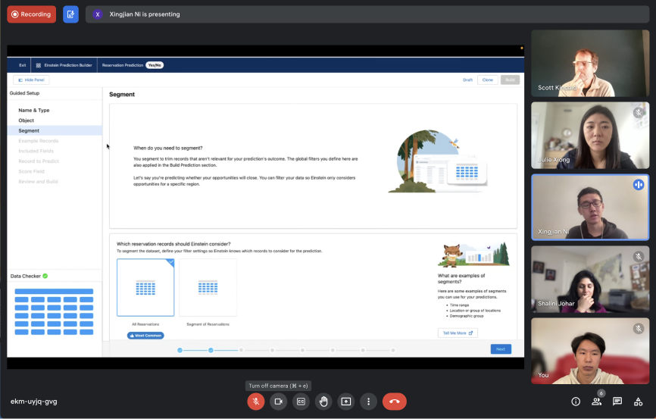Click the greyed Build button
Viewport: 656px width, 419px height.
510,80
